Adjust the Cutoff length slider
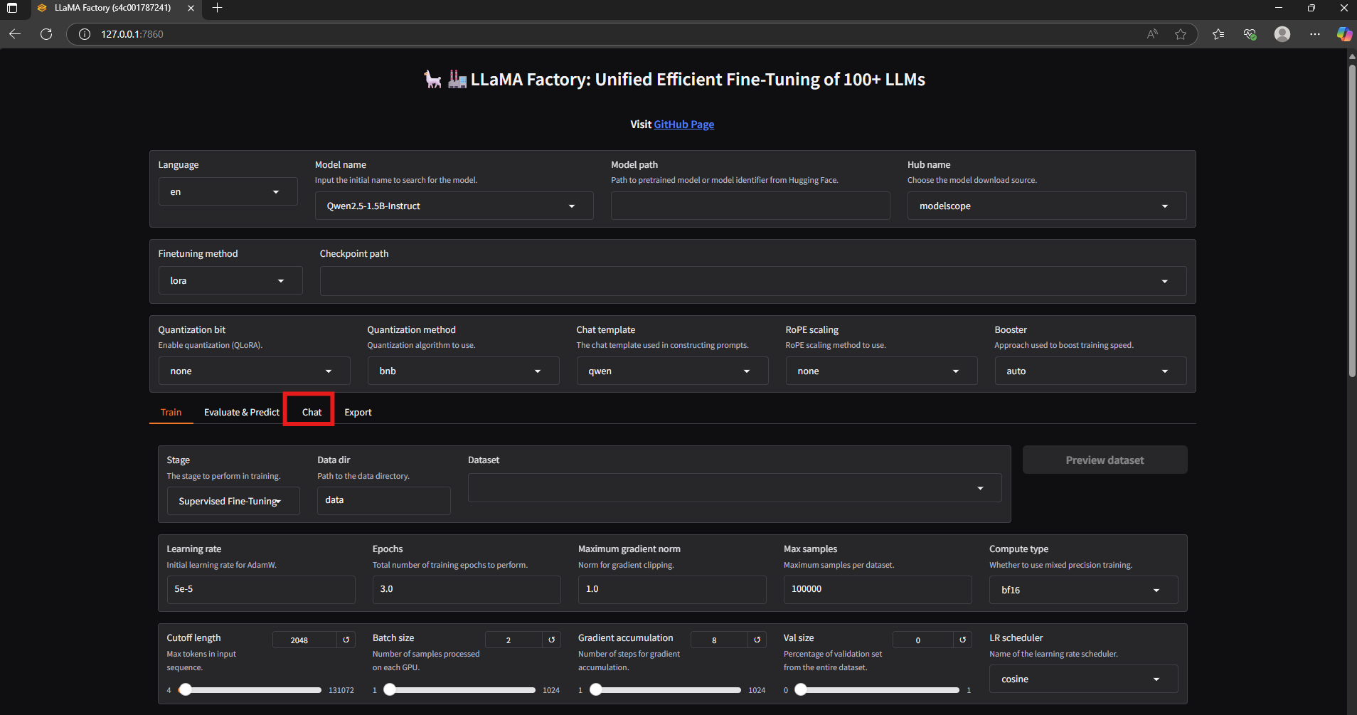The image size is (1357, 715). (250, 689)
